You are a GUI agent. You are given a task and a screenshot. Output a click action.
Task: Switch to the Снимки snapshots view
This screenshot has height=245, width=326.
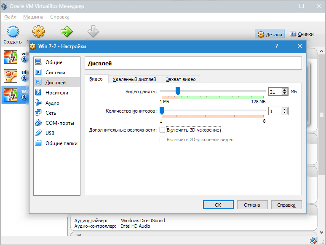[302, 34]
